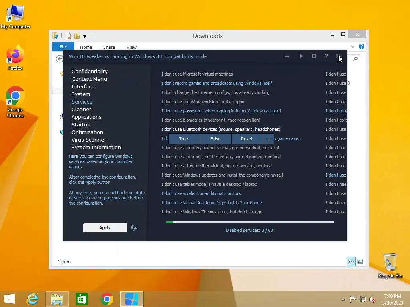This screenshot has height=307, width=410.
Task: Toggle 'I don't use a fax' option
Action: 217,166
